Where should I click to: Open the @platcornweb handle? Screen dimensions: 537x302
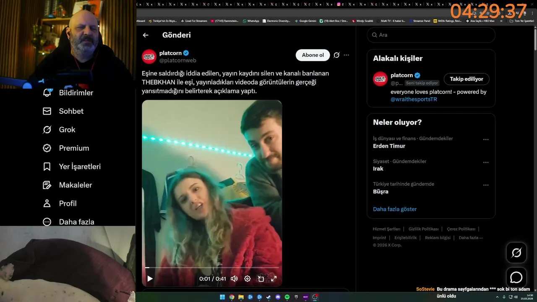coord(178,61)
